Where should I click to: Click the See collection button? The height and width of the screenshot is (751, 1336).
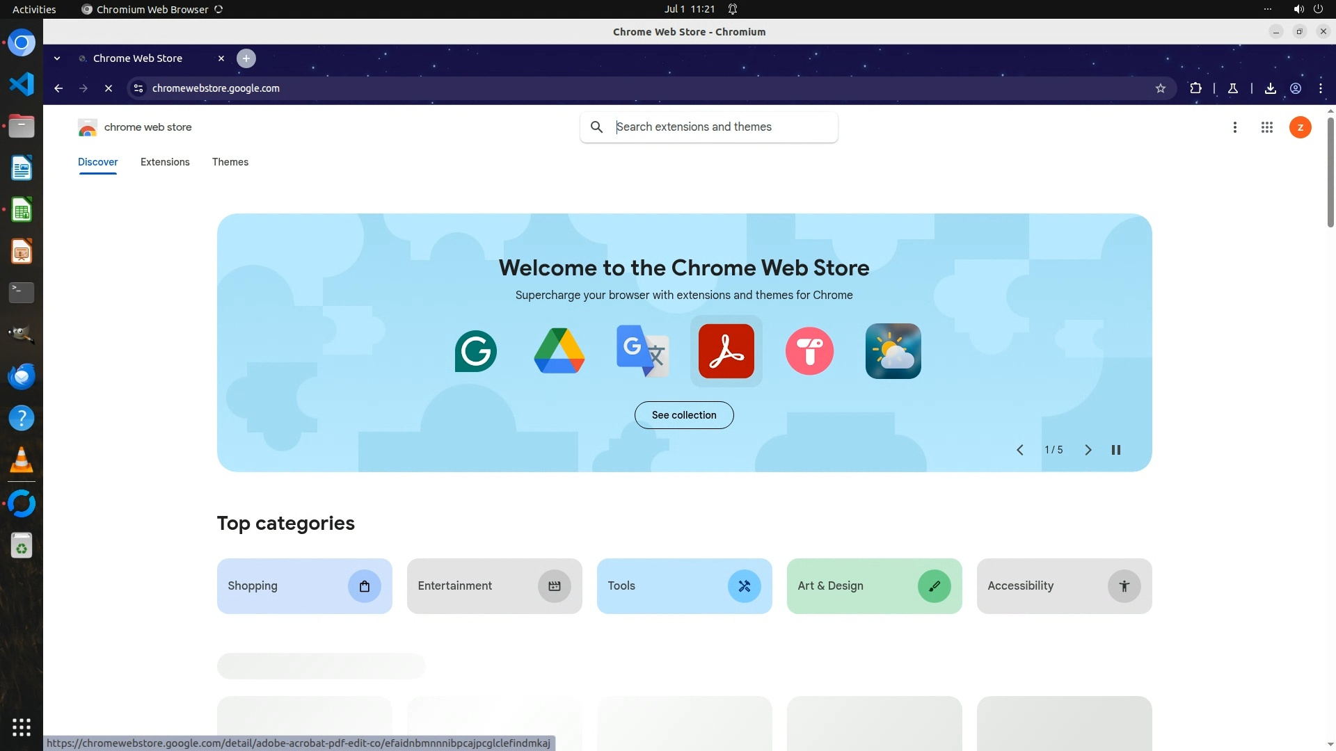[683, 415]
